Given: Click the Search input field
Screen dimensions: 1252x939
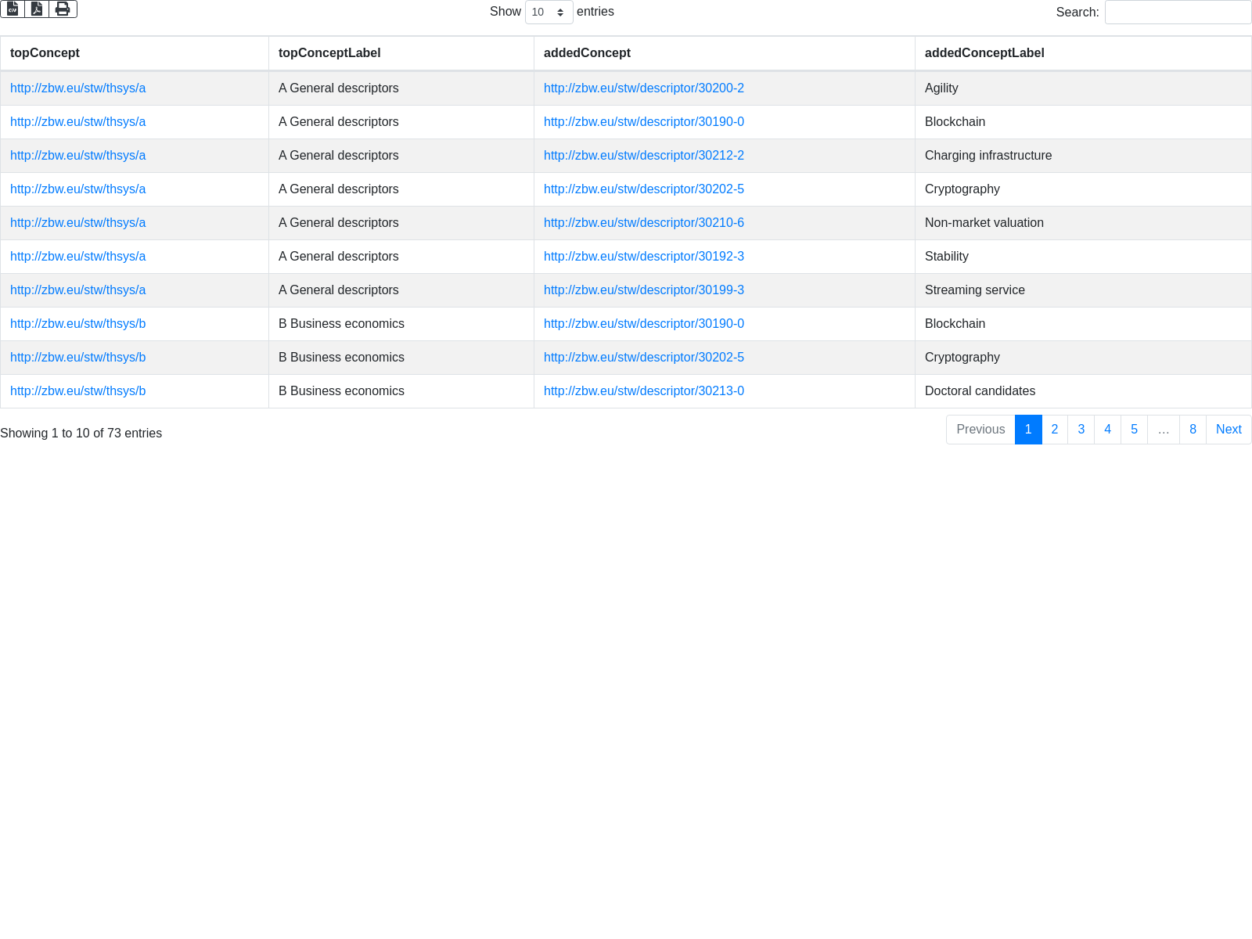Looking at the screenshot, I should pos(1178,13).
